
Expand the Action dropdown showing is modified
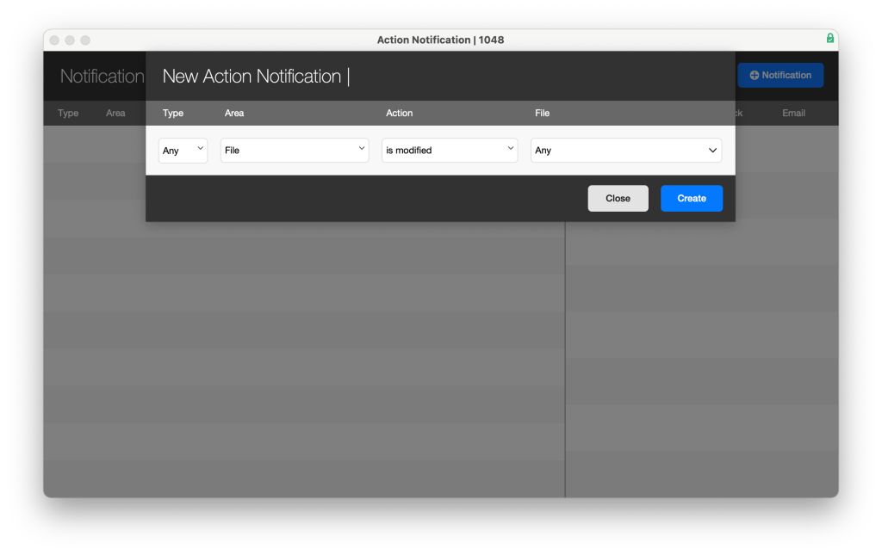(x=450, y=151)
